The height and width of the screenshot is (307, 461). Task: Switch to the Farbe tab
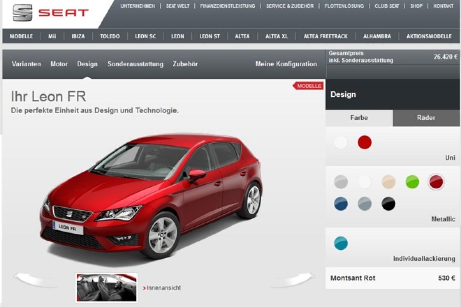click(359, 118)
